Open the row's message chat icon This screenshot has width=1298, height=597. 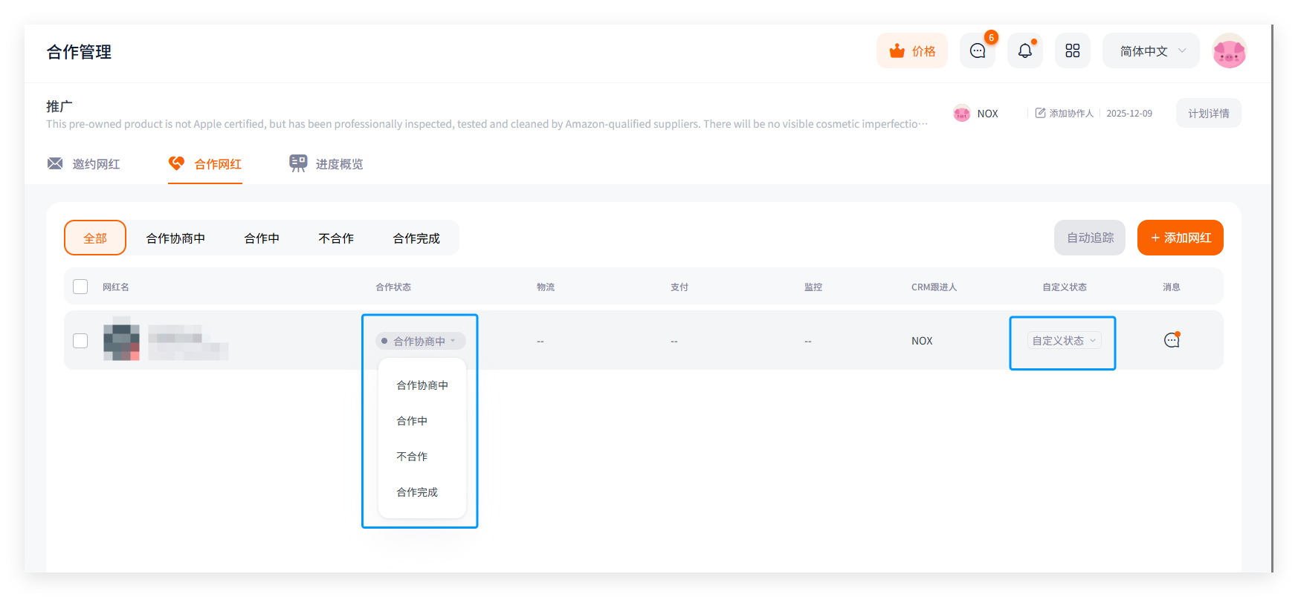1172,340
